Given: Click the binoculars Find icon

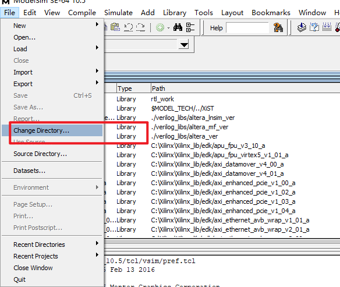Looking at the screenshot, I should pyautogui.click(x=178, y=27).
